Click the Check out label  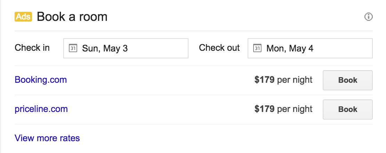pos(219,48)
